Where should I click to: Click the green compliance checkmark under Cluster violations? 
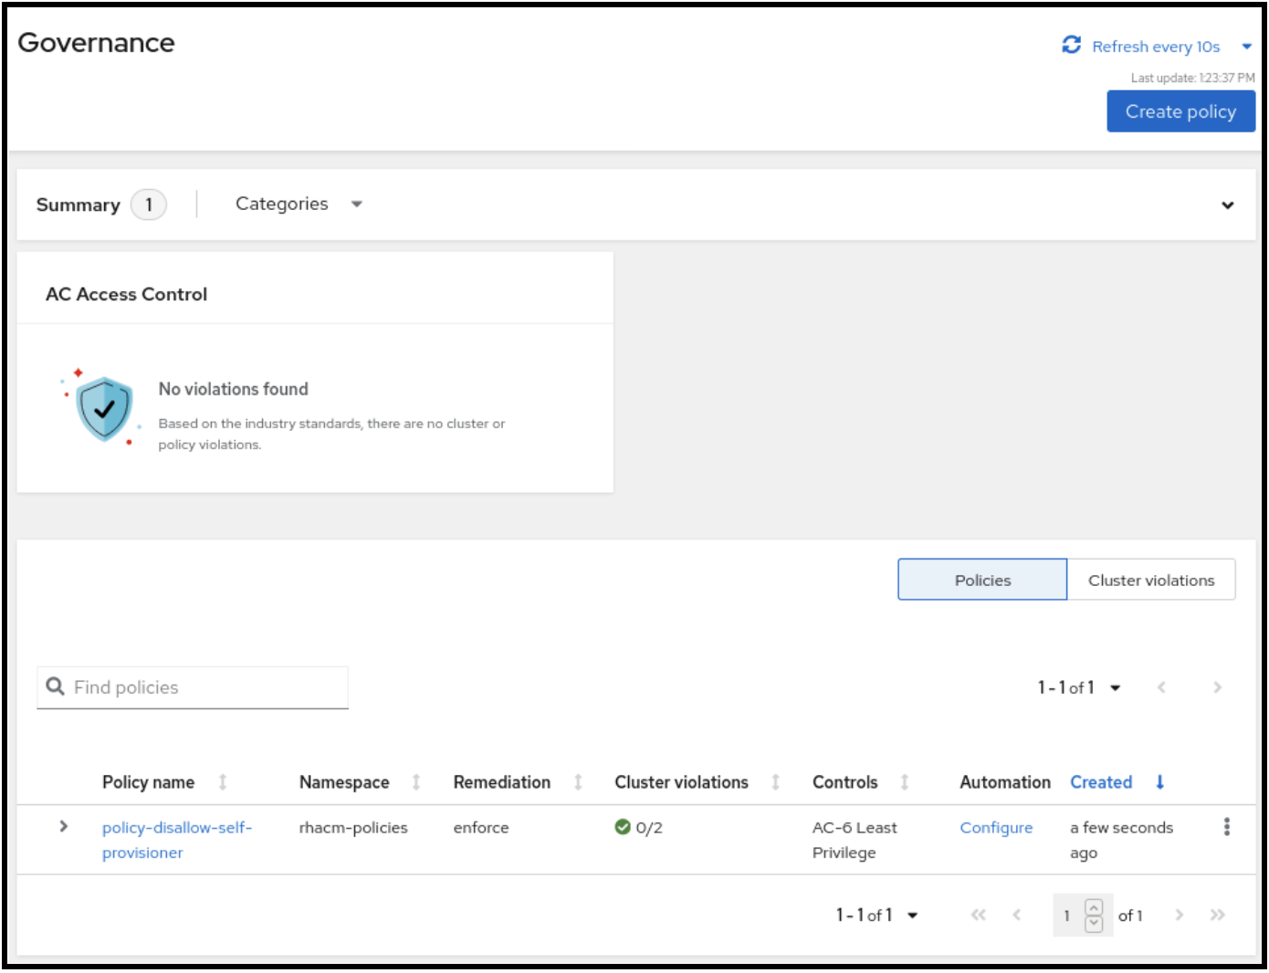click(624, 827)
